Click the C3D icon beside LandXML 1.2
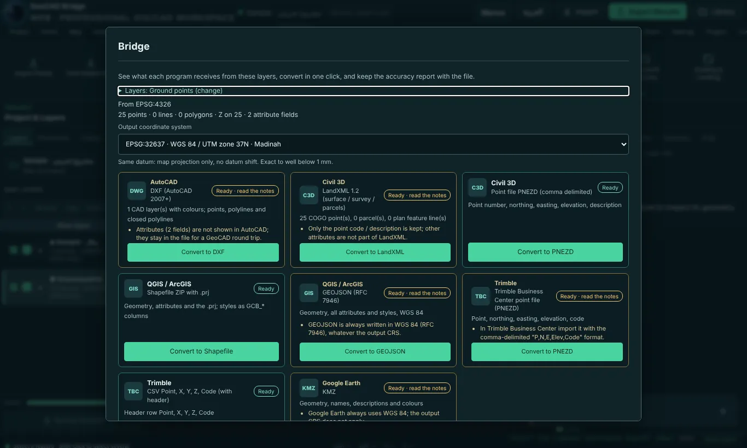747x448 pixels. (x=308, y=195)
